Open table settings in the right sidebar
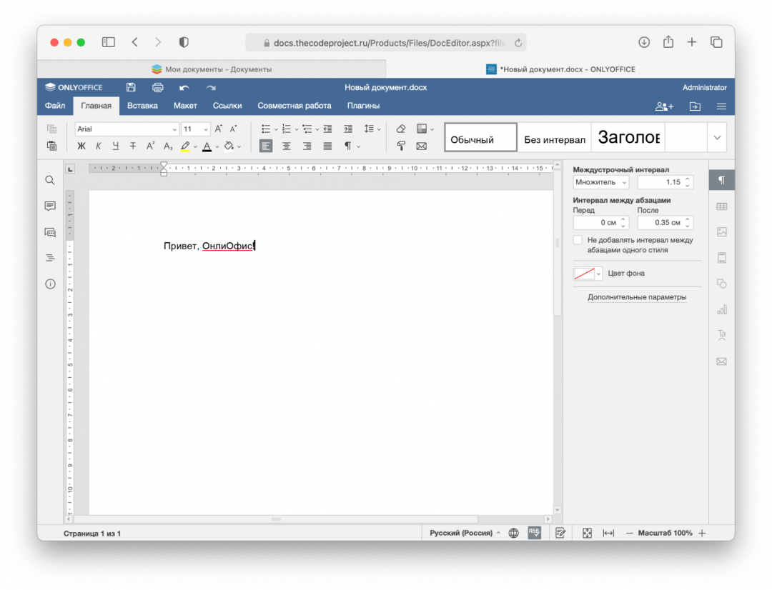 [x=721, y=206]
